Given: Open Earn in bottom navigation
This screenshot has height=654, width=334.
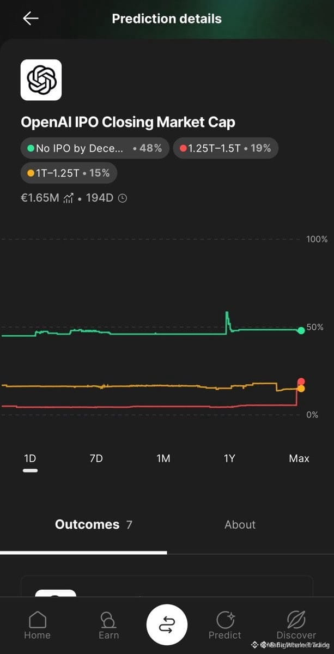Looking at the screenshot, I should (108, 625).
